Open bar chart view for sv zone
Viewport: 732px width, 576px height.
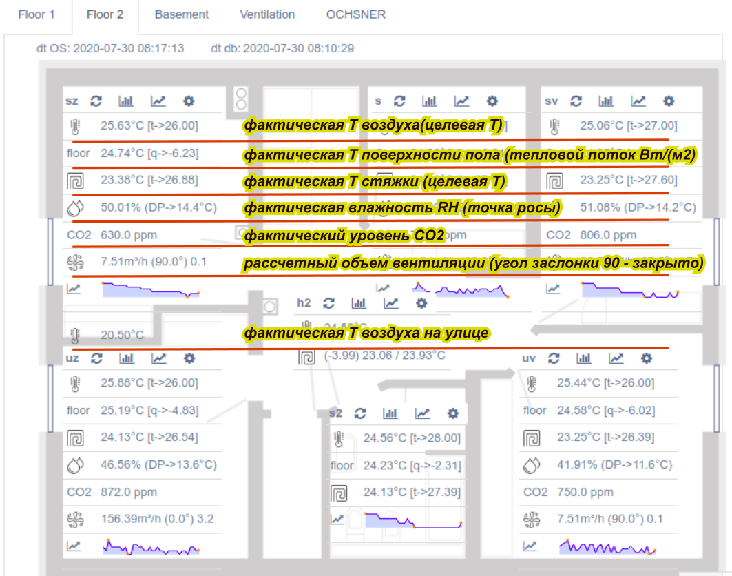click(x=606, y=101)
